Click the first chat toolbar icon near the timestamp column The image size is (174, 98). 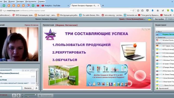(x=23, y=71)
